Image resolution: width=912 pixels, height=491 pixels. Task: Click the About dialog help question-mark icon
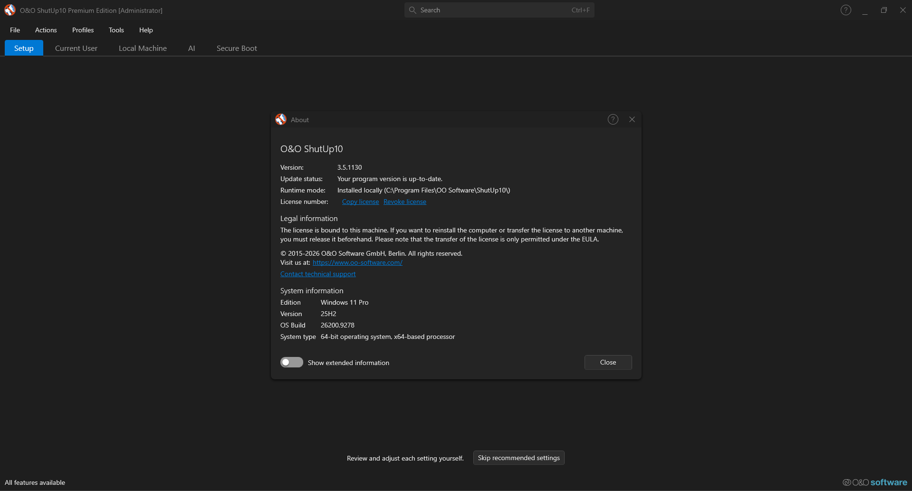click(613, 119)
